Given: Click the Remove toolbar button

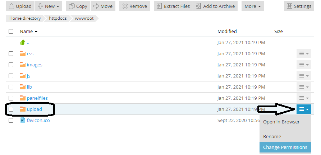Looking at the screenshot, I should (134, 6).
